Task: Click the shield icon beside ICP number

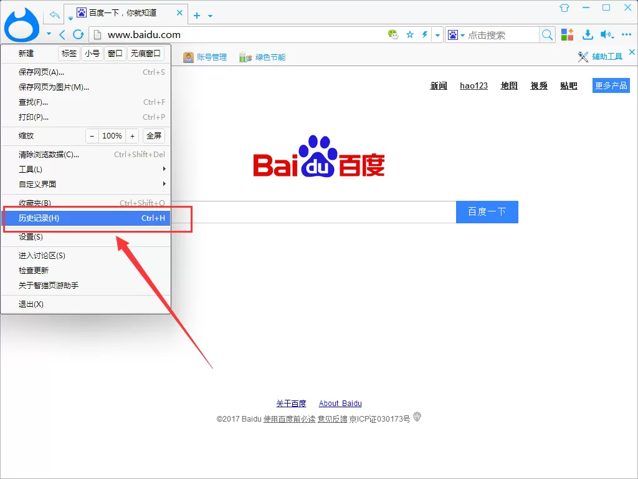Action: [x=417, y=417]
